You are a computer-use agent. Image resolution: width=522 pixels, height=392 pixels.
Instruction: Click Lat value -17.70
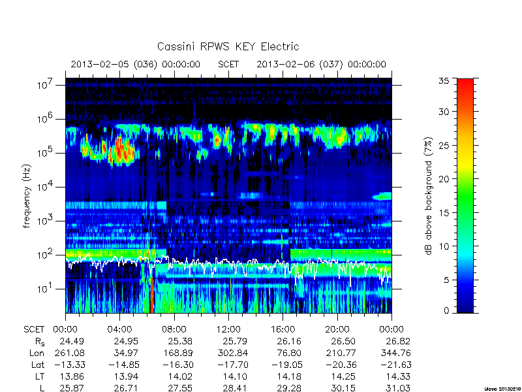click(x=233, y=365)
